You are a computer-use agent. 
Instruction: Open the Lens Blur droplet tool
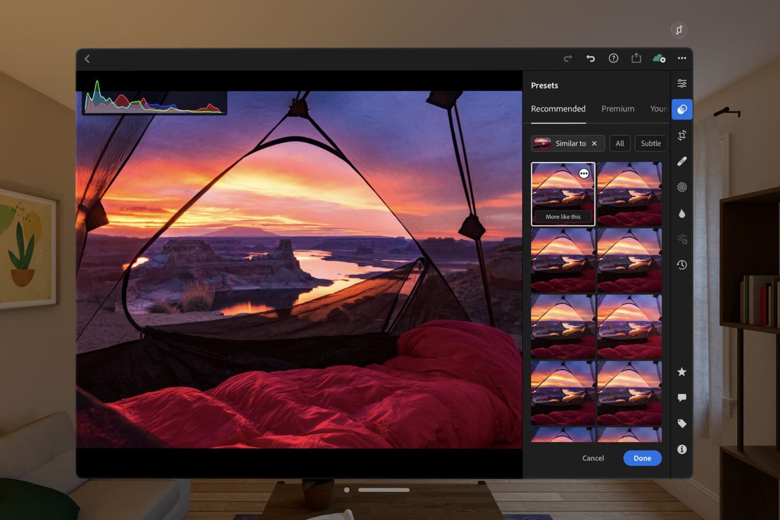coord(682,214)
